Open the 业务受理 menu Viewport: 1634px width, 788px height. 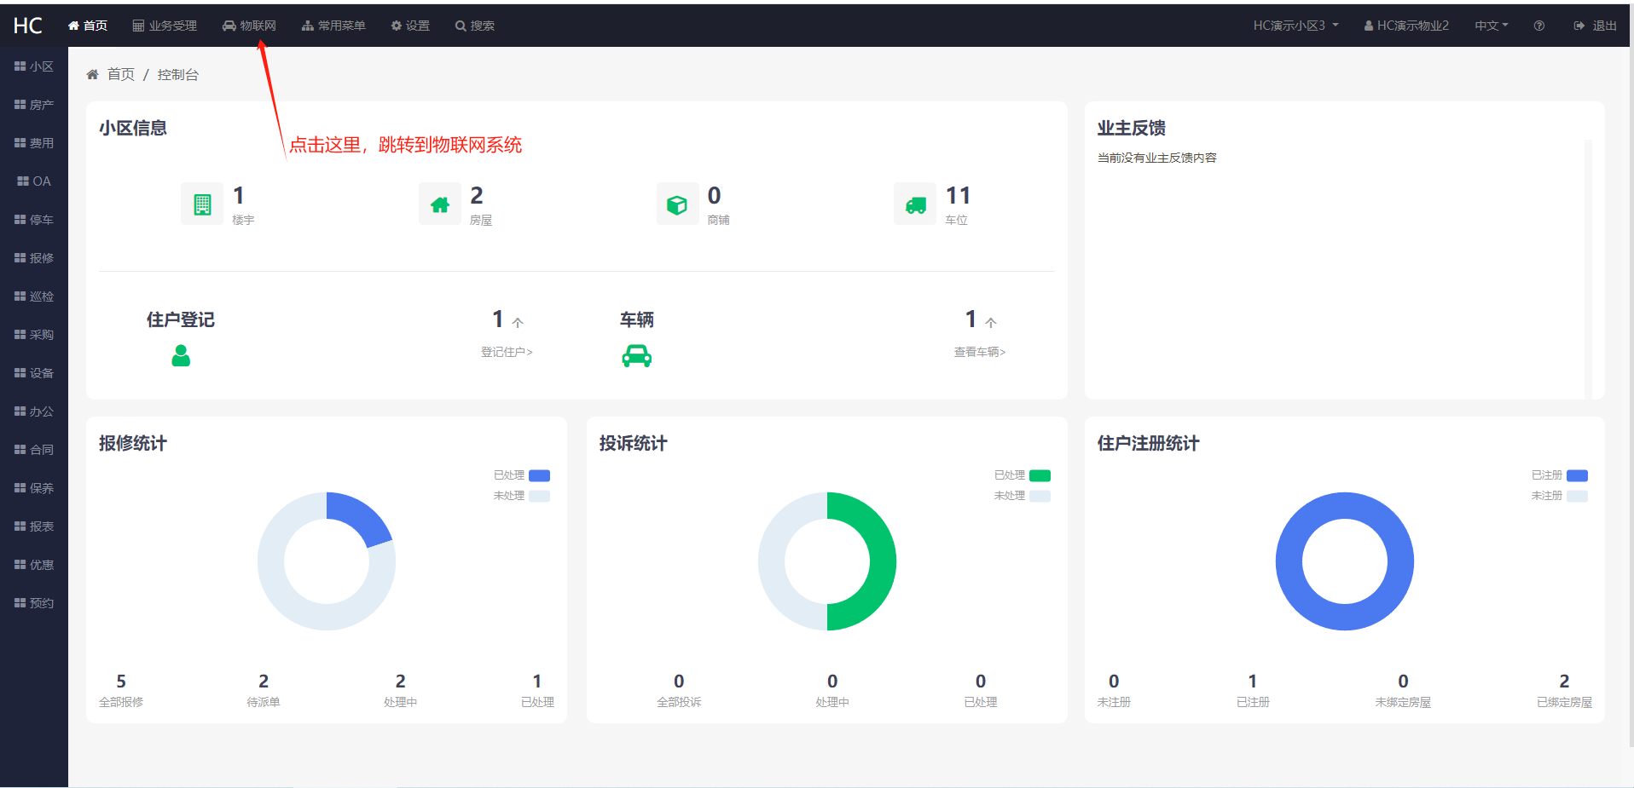[165, 26]
